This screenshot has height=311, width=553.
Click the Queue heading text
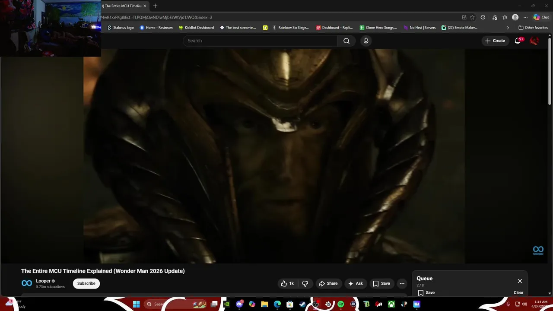tap(425, 279)
